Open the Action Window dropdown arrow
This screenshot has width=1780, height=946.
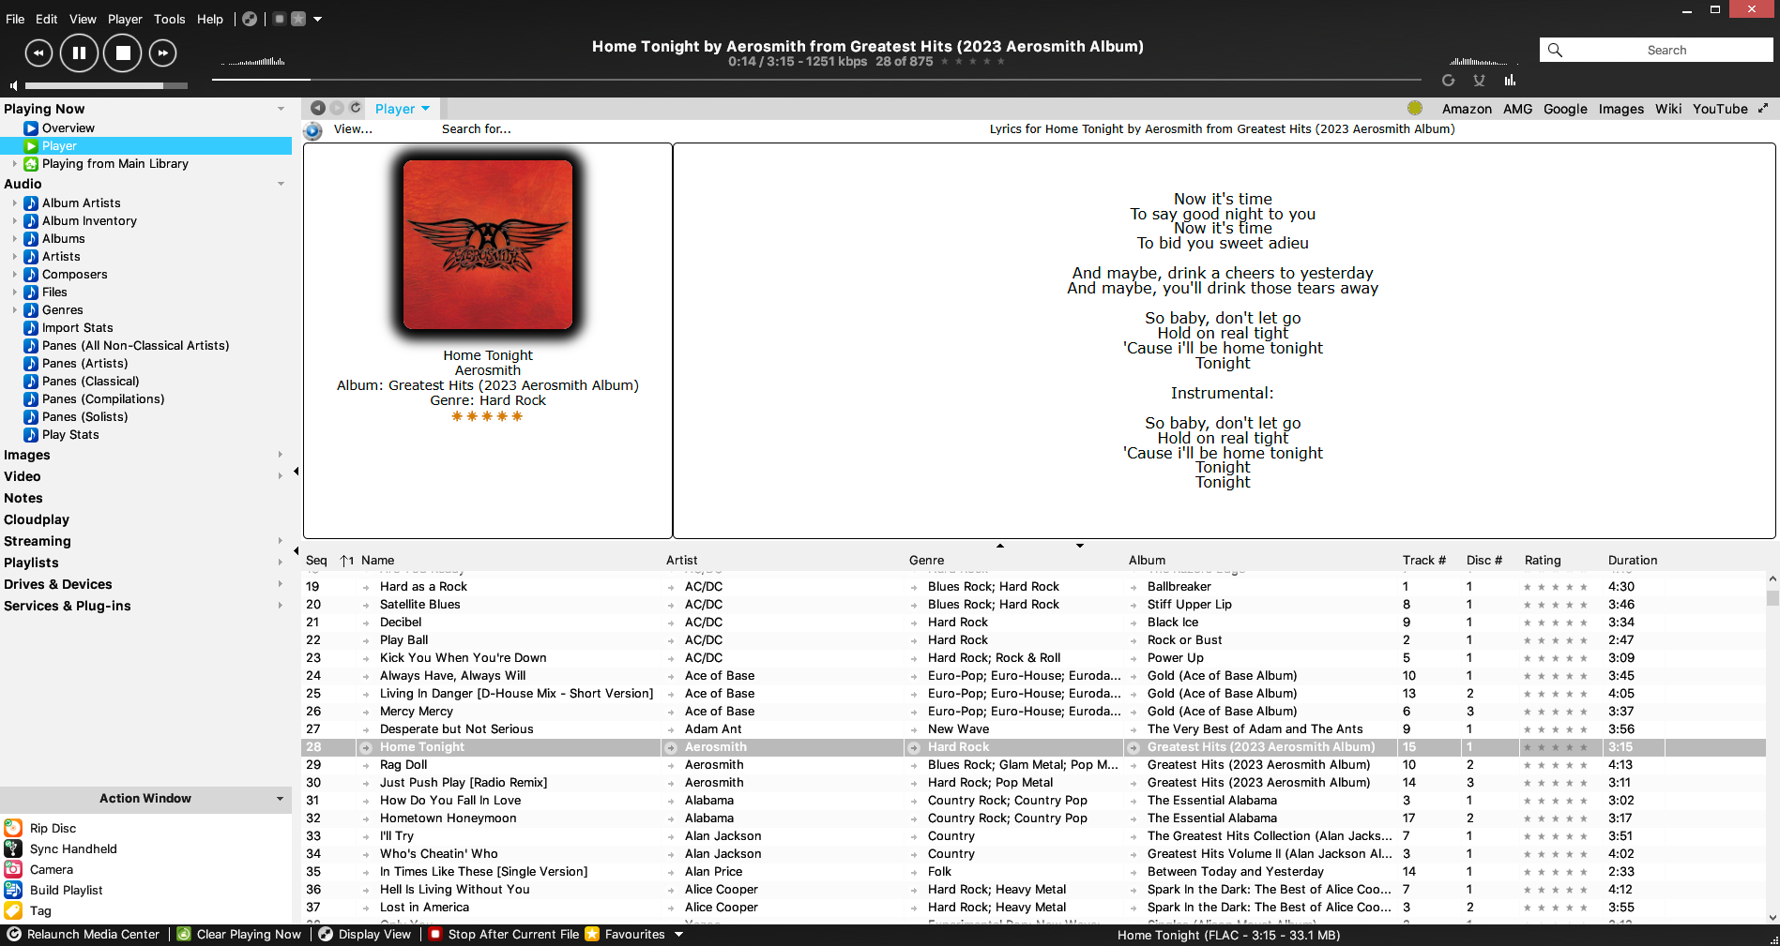pyautogui.click(x=280, y=799)
